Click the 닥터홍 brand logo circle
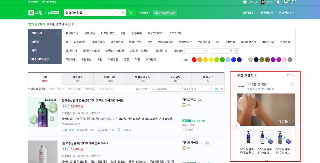320x163 pixels. (x=241, y=86)
